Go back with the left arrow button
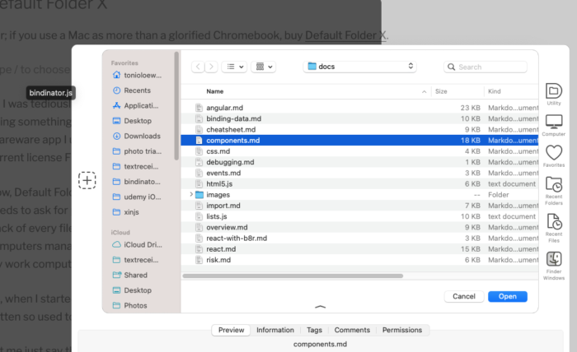577x352 pixels. coord(198,67)
